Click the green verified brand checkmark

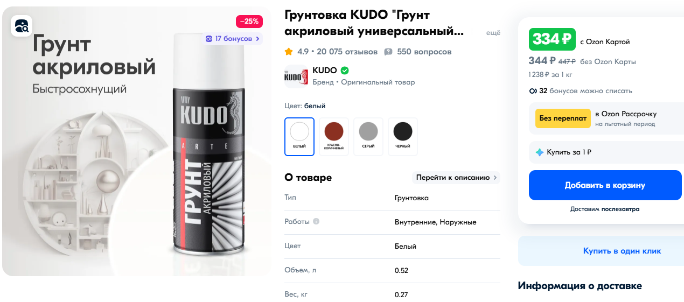pyautogui.click(x=345, y=71)
